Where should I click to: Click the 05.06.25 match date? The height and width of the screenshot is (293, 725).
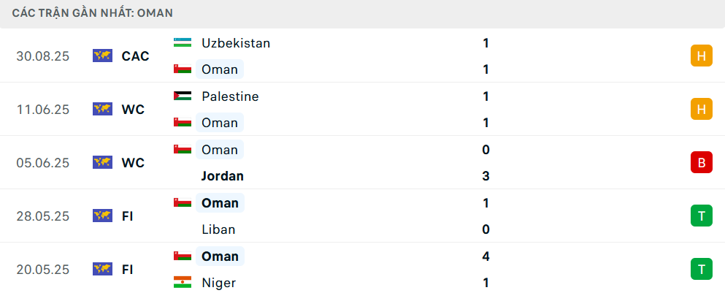click(43, 163)
